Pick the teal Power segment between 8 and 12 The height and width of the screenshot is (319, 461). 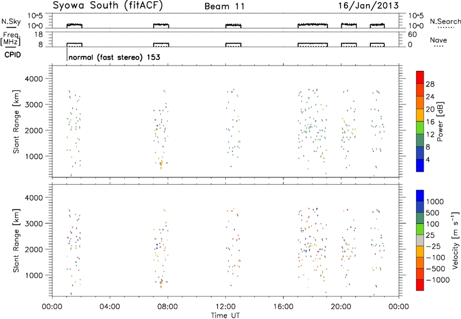(x=420, y=140)
